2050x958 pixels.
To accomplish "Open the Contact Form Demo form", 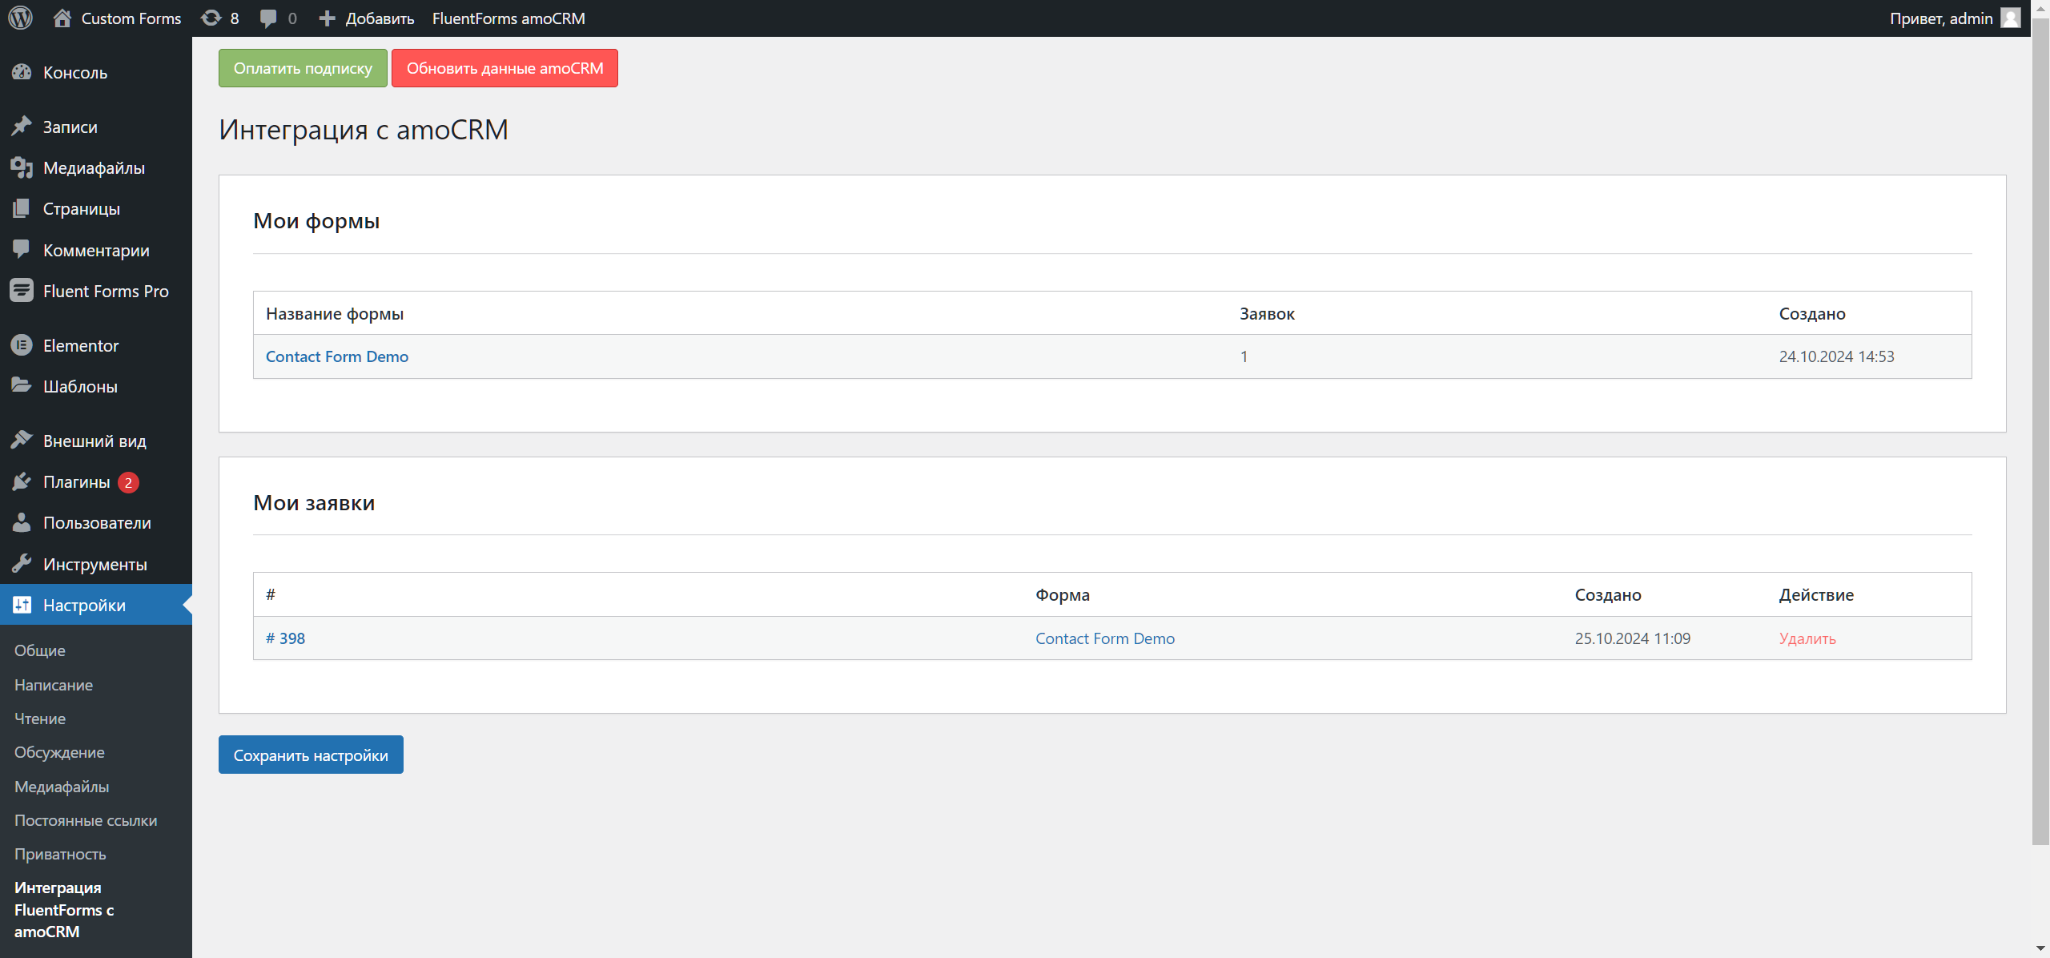I will click(x=337, y=356).
